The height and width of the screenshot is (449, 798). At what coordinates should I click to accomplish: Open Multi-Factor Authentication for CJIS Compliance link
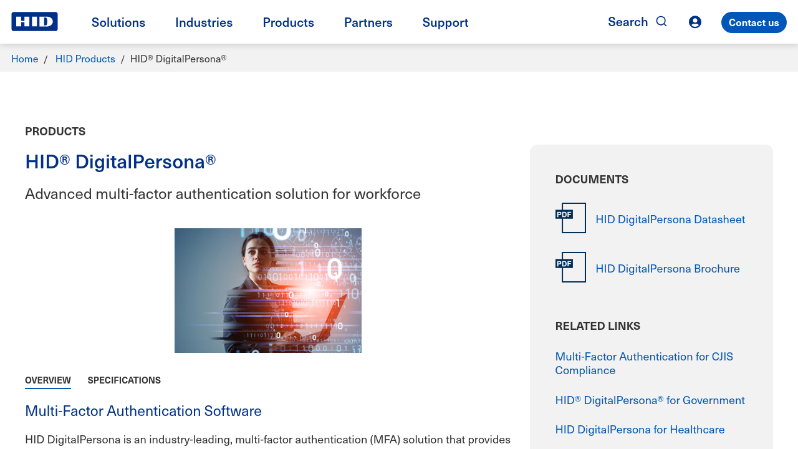[644, 364]
